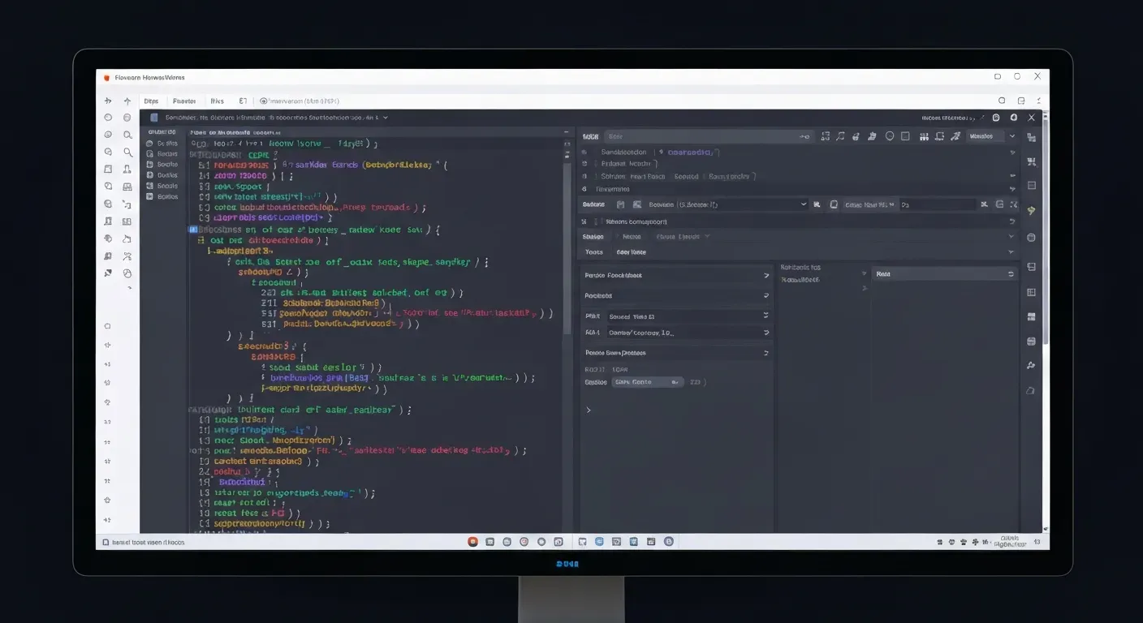This screenshot has width=1143, height=623.
Task: Click the code editor vertical scrollbar
Action: [567, 243]
